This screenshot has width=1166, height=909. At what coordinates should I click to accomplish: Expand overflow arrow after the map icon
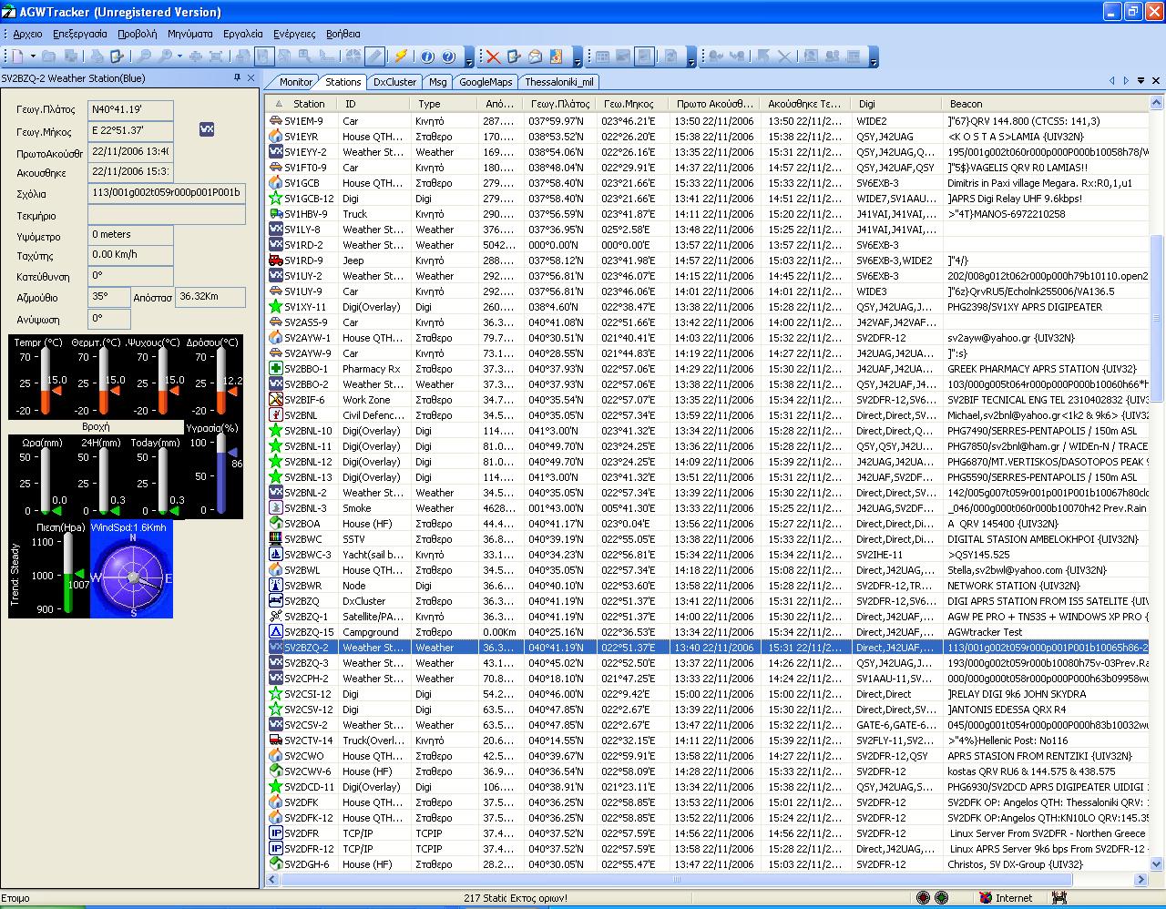(x=578, y=57)
